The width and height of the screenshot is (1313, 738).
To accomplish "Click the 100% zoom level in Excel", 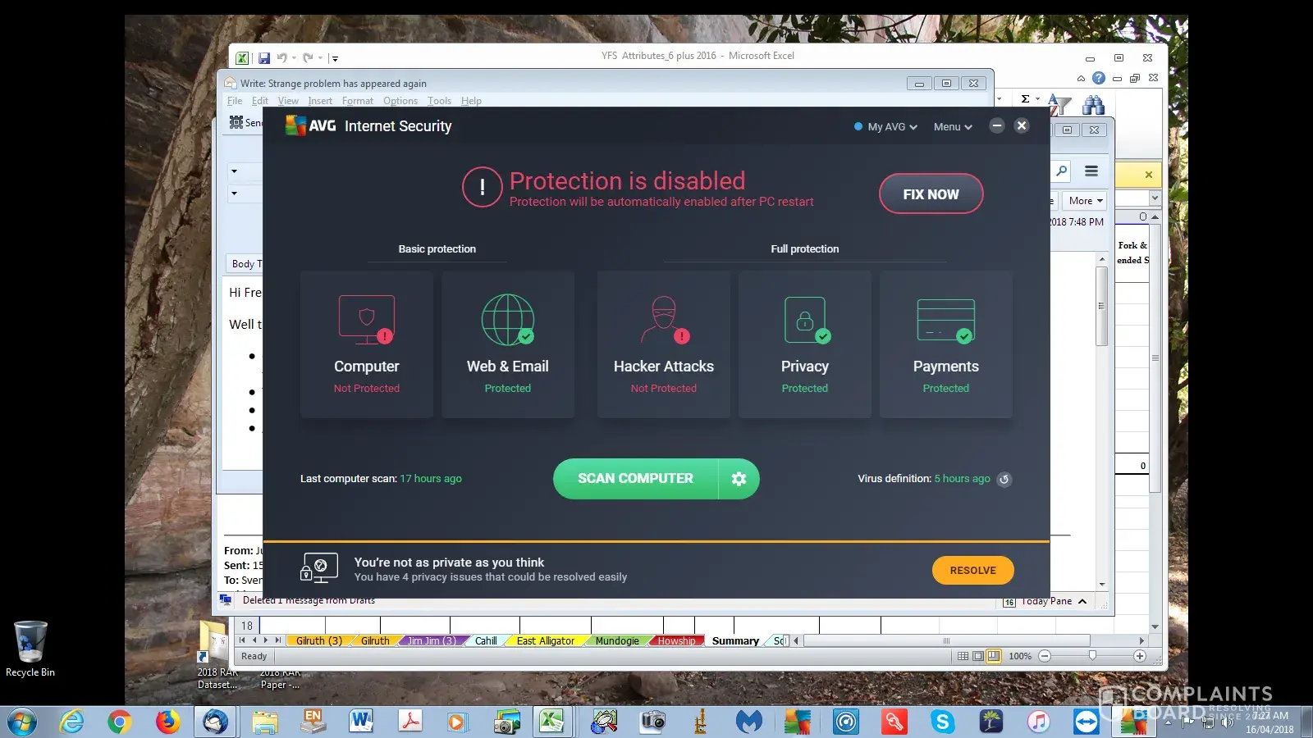I will [1020, 656].
